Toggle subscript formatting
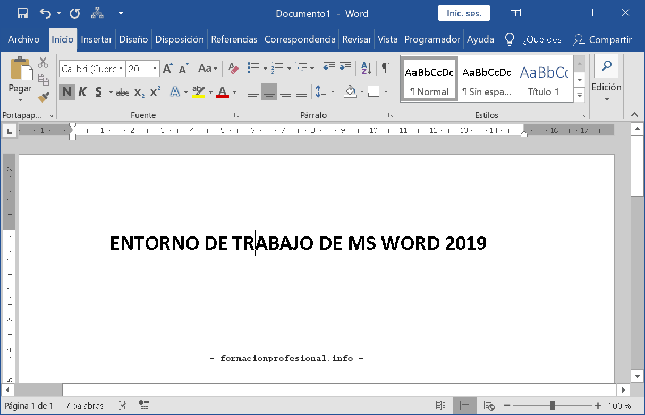 tap(139, 92)
